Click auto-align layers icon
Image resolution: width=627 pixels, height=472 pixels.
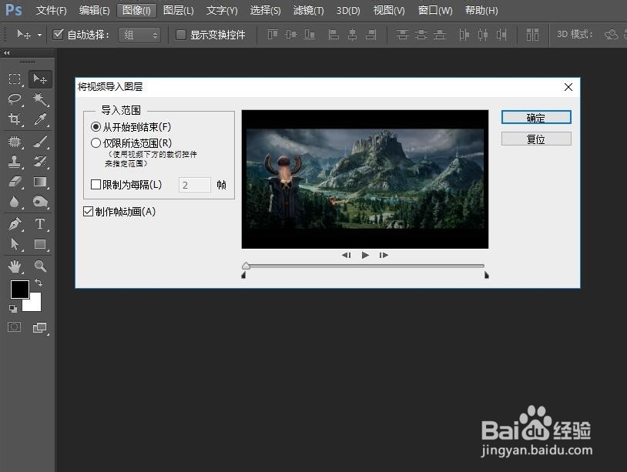tap(532, 35)
